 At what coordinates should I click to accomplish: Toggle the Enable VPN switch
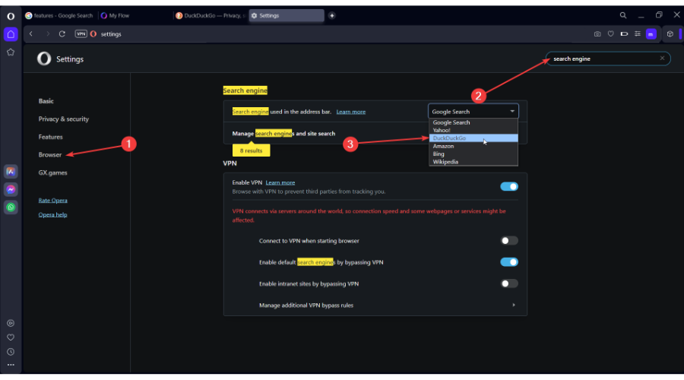(x=509, y=187)
